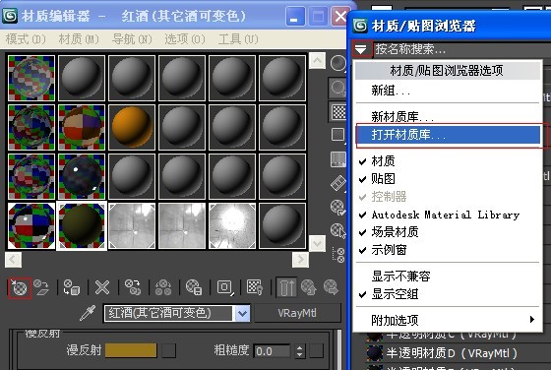Click the Material Editor Options icon

click(x=338, y=208)
